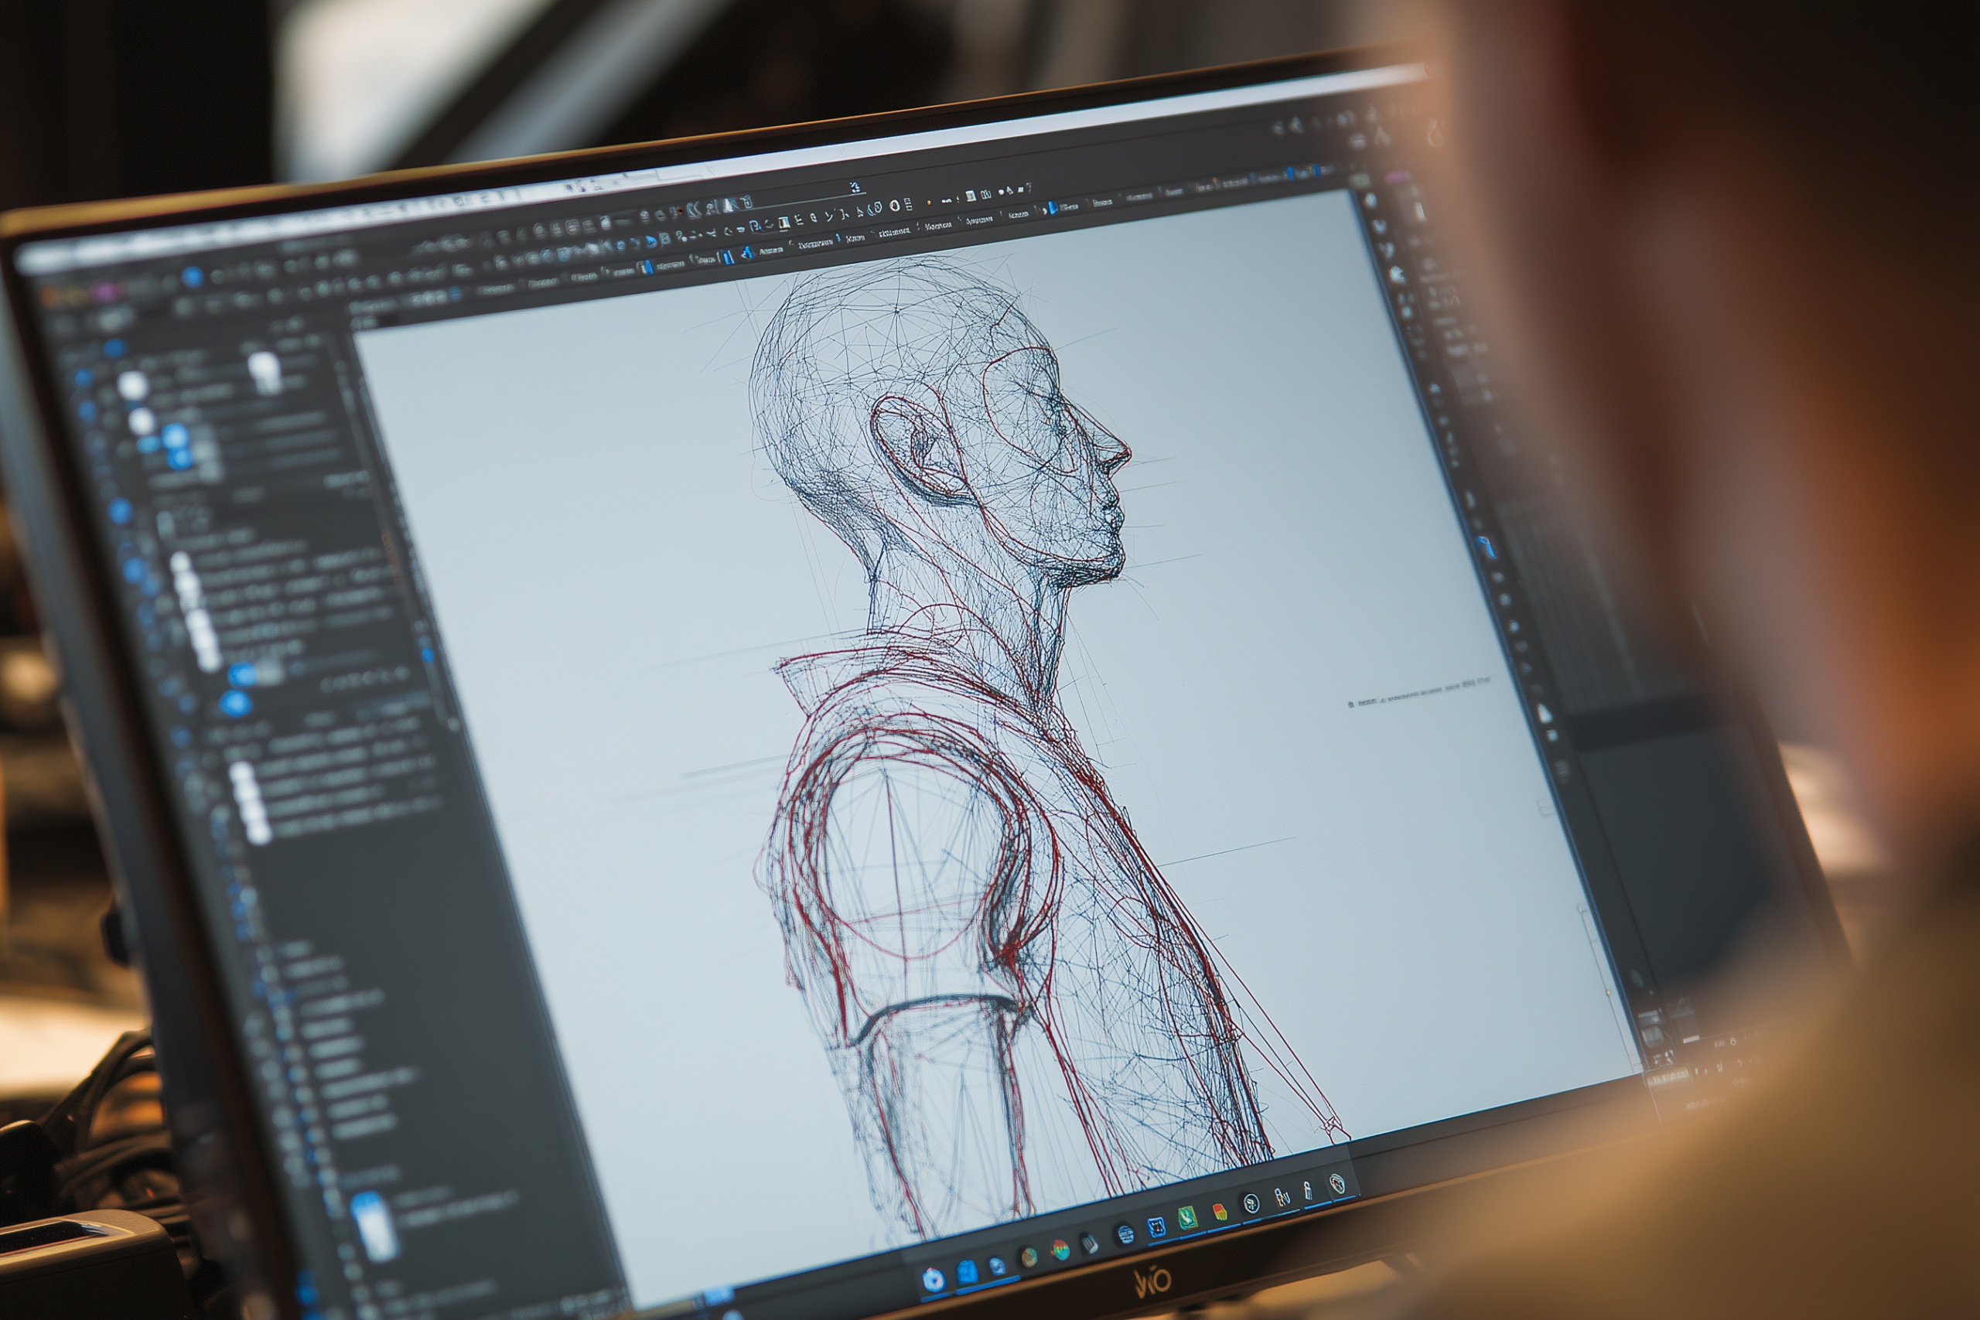Click the white round icon in top toolbar

pos(895,206)
